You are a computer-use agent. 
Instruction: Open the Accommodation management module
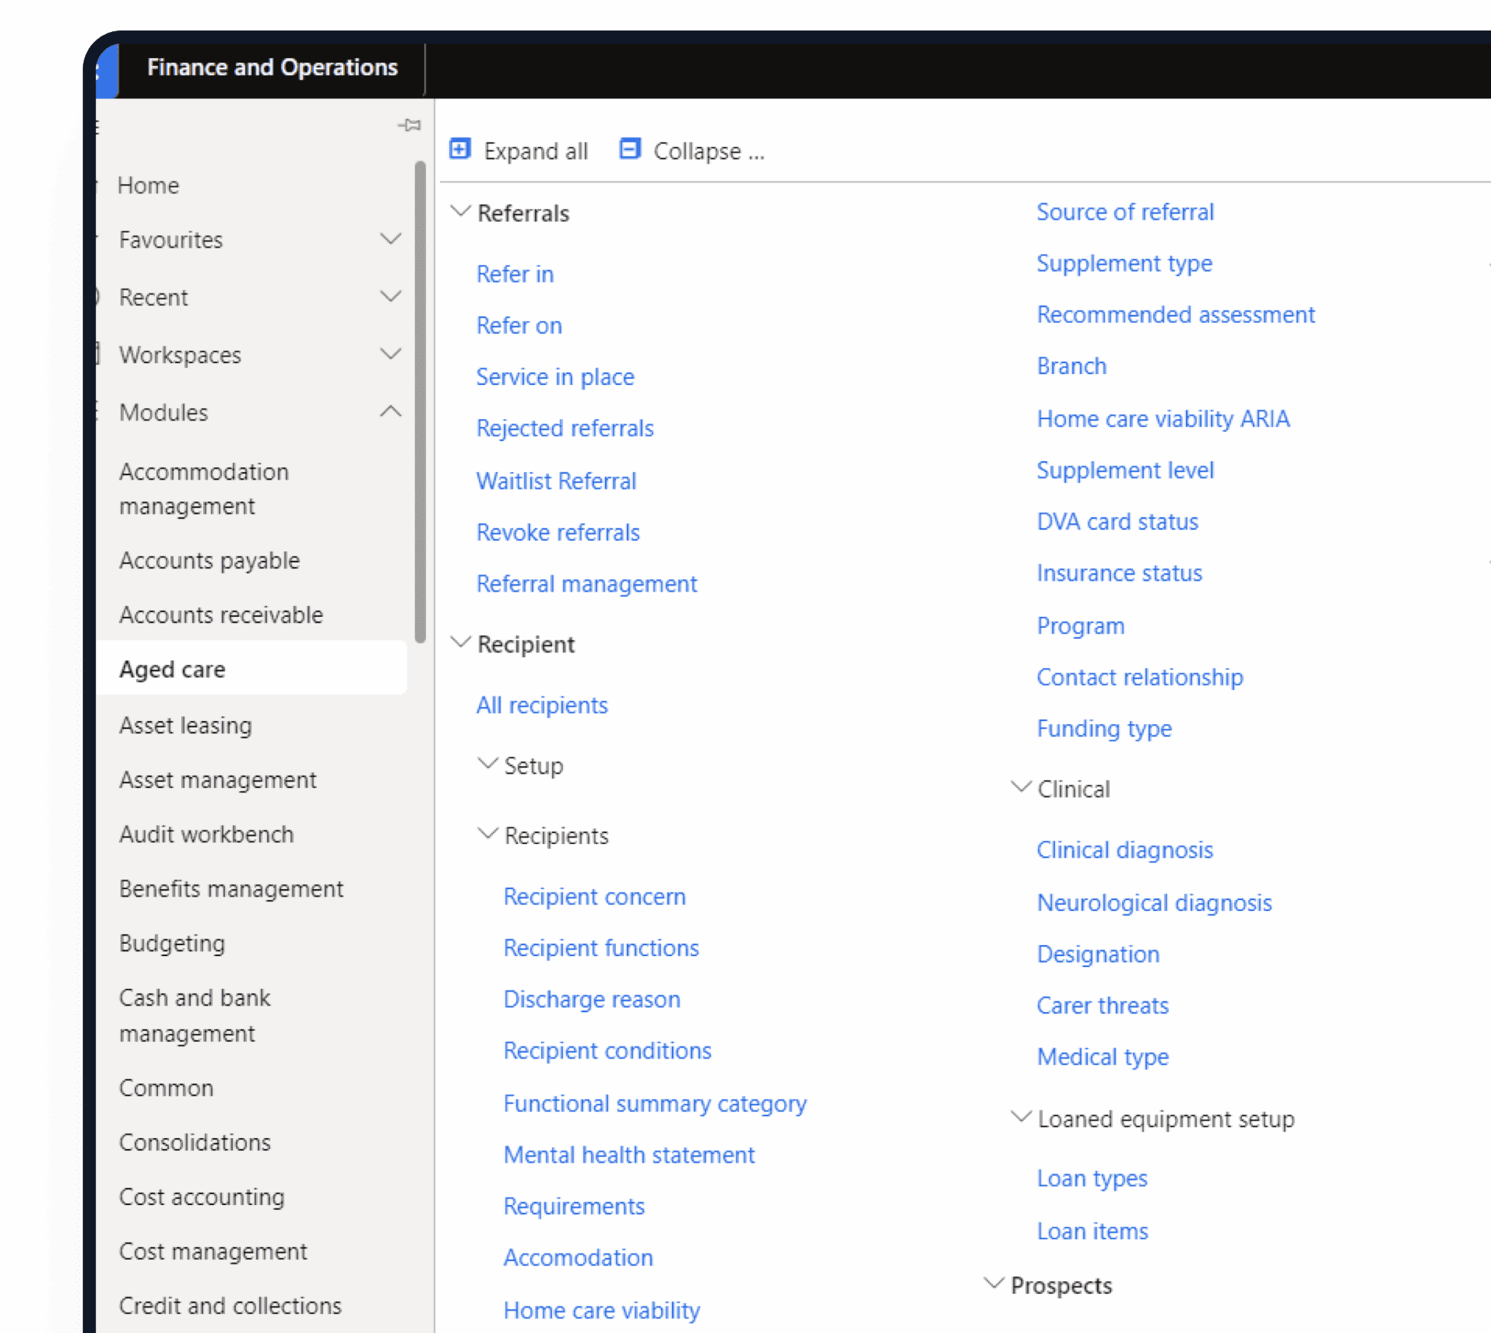(204, 489)
